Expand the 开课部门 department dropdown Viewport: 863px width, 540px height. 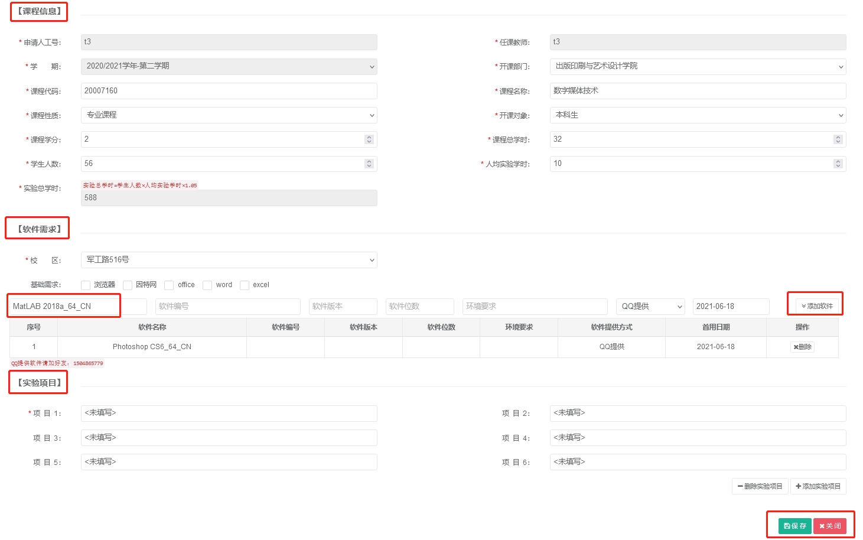click(698, 67)
